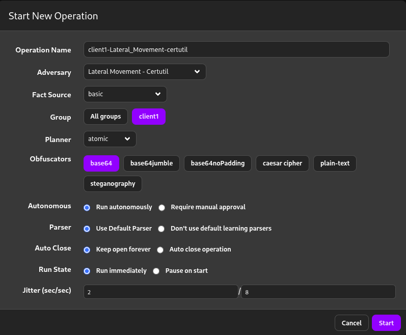Click the maximum jitter field containing 8
The width and height of the screenshot is (406, 335).
pos(318,292)
